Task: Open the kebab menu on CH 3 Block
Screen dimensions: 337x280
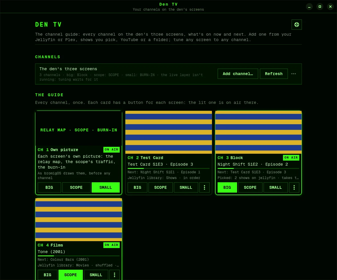Action: pos(294,187)
